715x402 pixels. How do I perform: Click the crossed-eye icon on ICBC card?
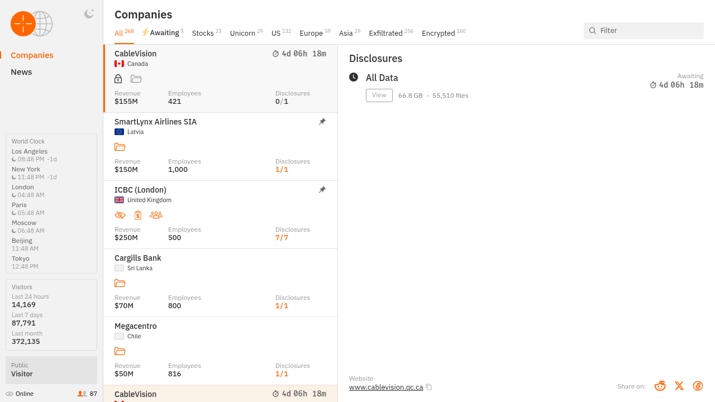point(120,215)
